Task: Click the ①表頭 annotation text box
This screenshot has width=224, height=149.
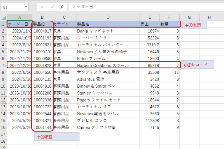Action: coord(195,25)
